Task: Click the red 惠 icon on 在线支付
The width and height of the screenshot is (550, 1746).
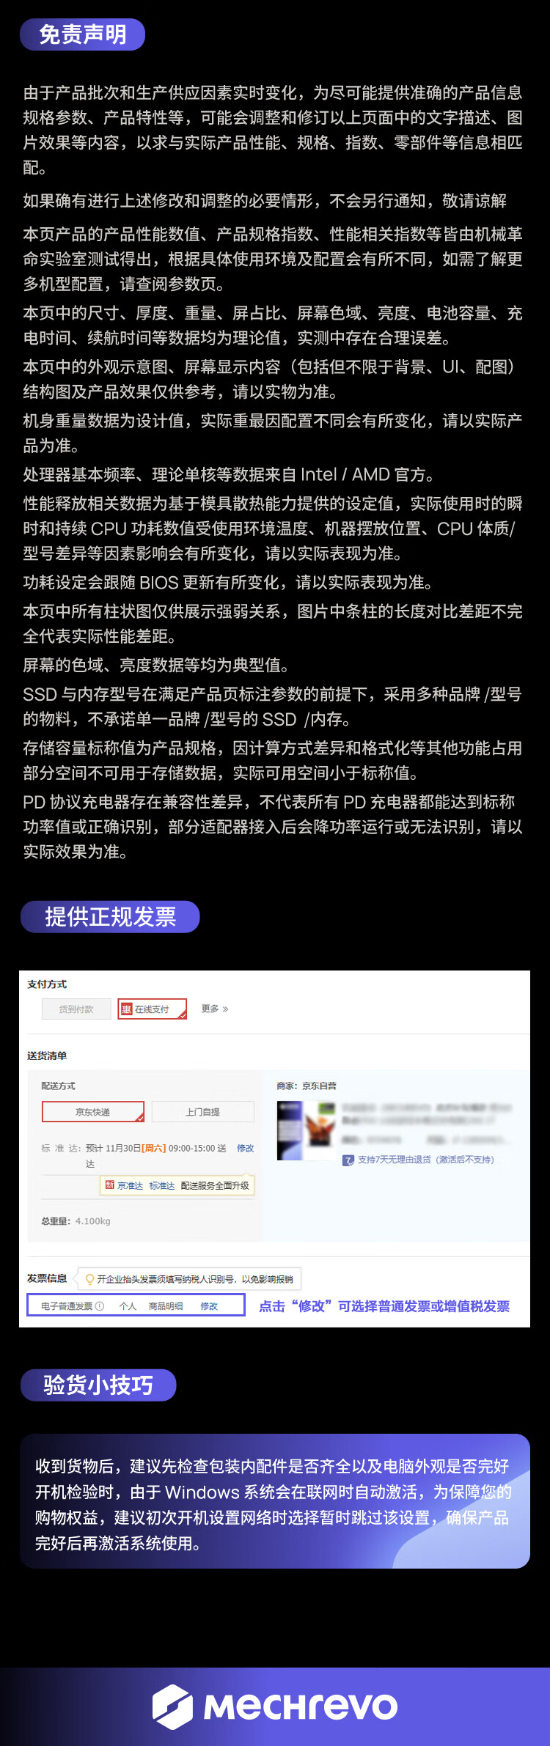Action: tap(126, 1009)
